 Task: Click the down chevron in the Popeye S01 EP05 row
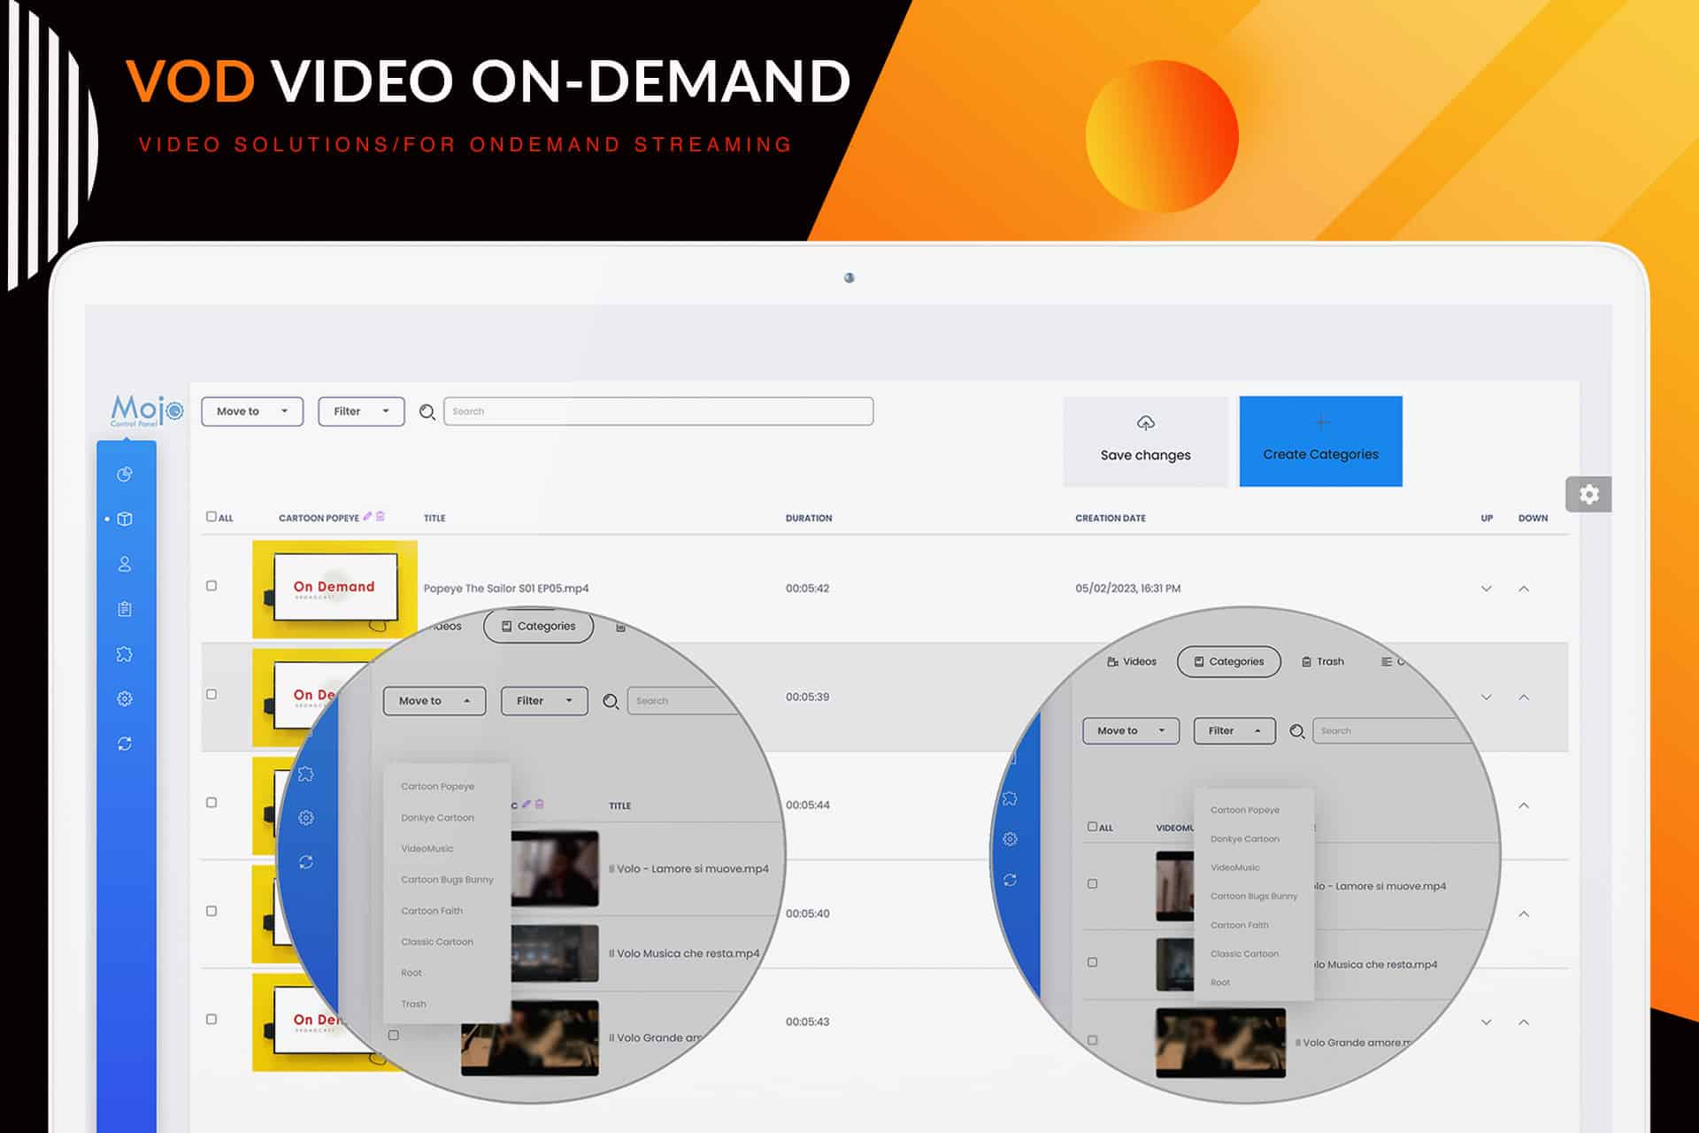[1487, 589]
